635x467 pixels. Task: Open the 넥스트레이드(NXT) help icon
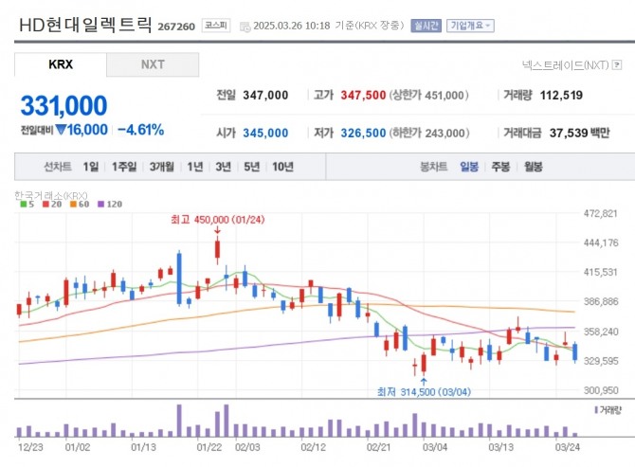pos(617,64)
